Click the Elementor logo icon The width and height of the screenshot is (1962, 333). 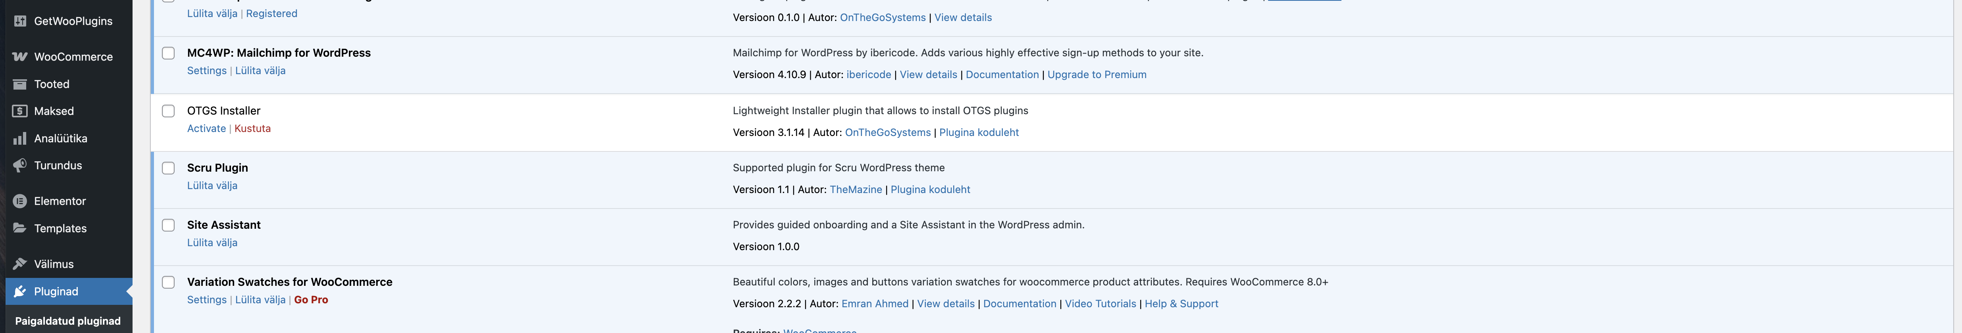(20, 201)
